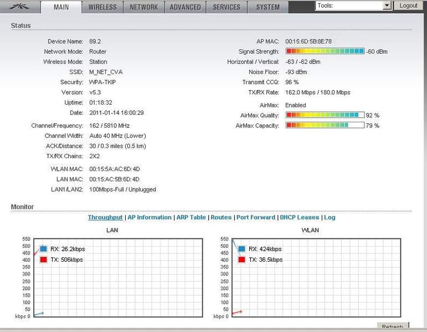Viewport: 427px width, 332px height.
Task: Click the Tools dropdown arrow
Action: [387, 6]
